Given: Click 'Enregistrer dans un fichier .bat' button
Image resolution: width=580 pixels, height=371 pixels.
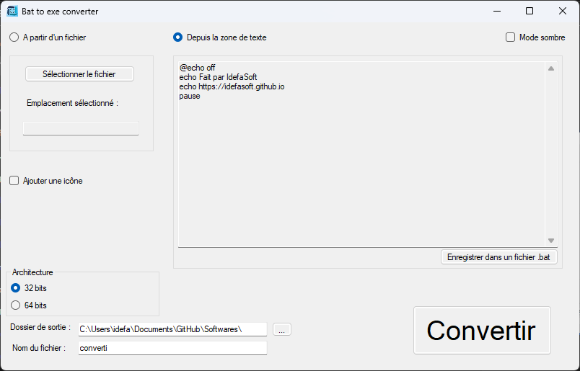Looking at the screenshot, I should 499,257.
